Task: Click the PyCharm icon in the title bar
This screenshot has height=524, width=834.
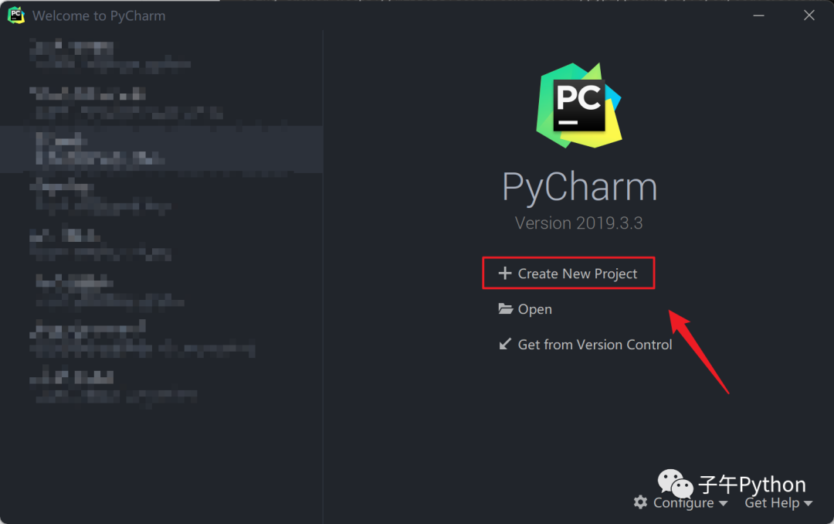Action: (16, 15)
